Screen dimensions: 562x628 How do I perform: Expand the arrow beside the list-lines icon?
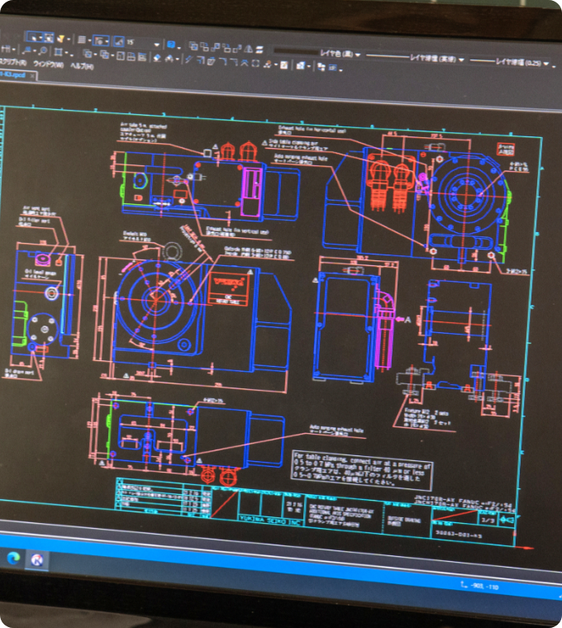pos(89,40)
